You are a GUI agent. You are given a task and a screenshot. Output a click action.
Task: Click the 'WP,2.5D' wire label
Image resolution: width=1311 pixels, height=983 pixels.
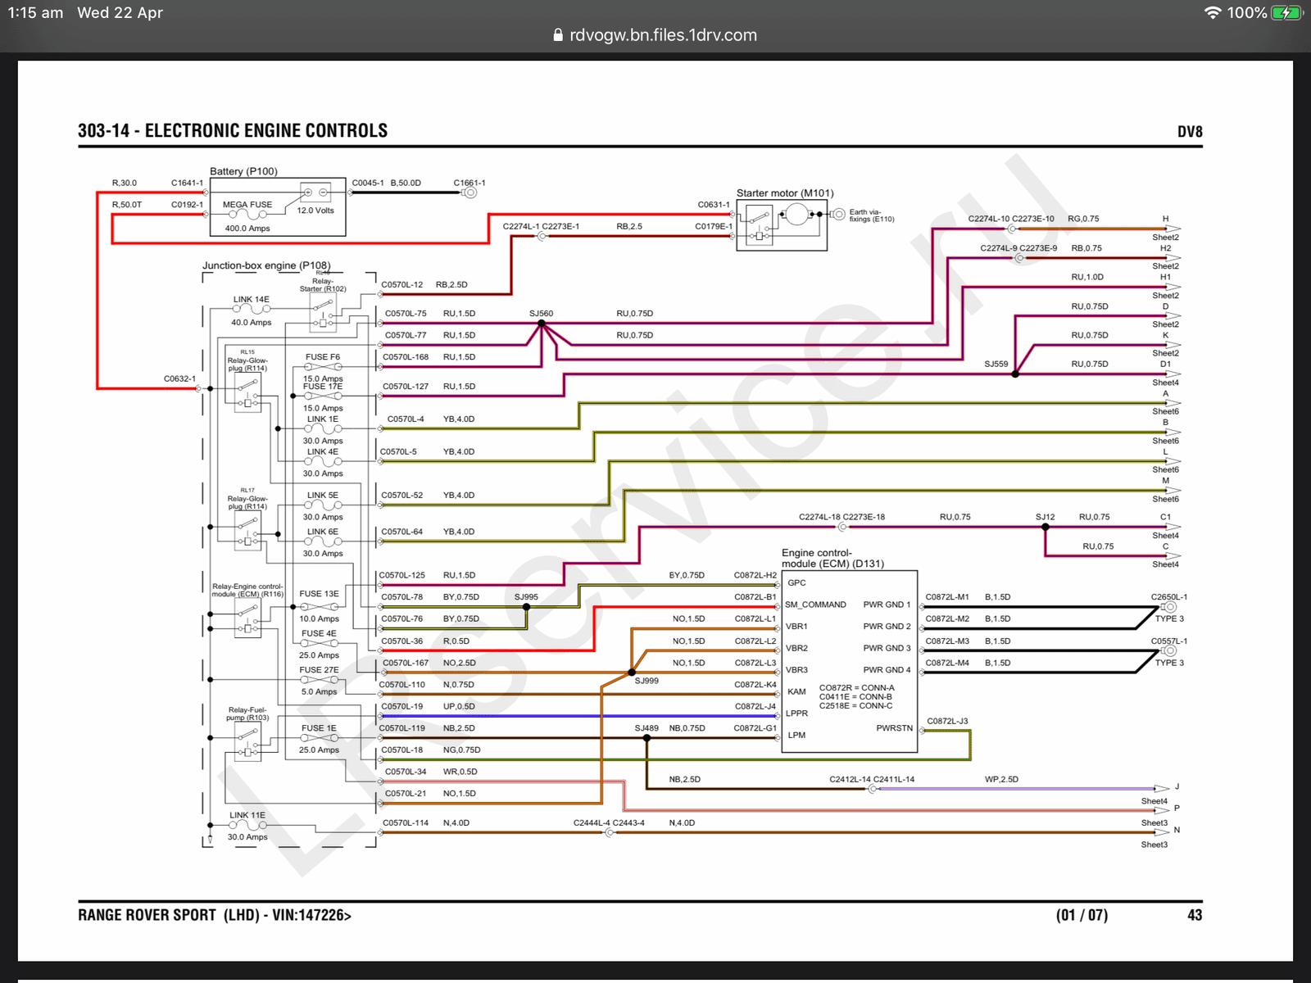1001,780
